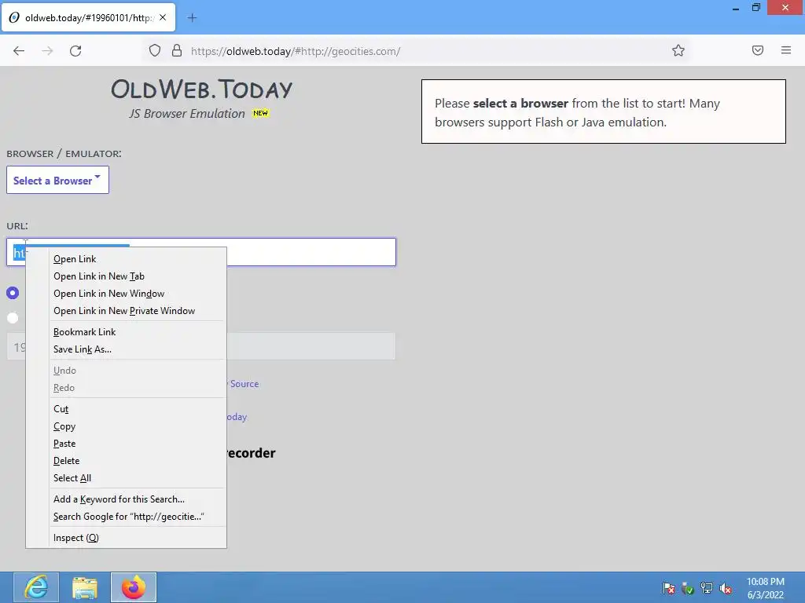Click the yellow NEW badge
Screen dimensions: 805x603
[x=260, y=113]
